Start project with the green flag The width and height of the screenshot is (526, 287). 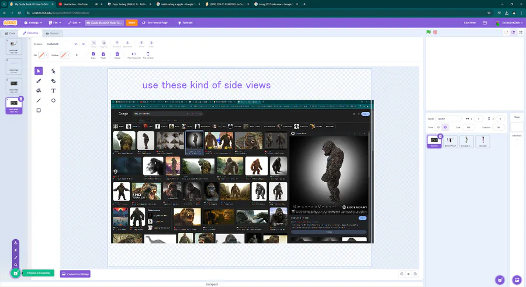click(428, 32)
